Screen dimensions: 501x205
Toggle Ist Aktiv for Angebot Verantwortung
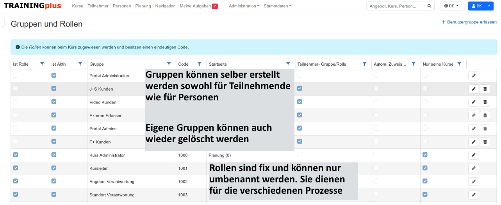click(x=54, y=181)
